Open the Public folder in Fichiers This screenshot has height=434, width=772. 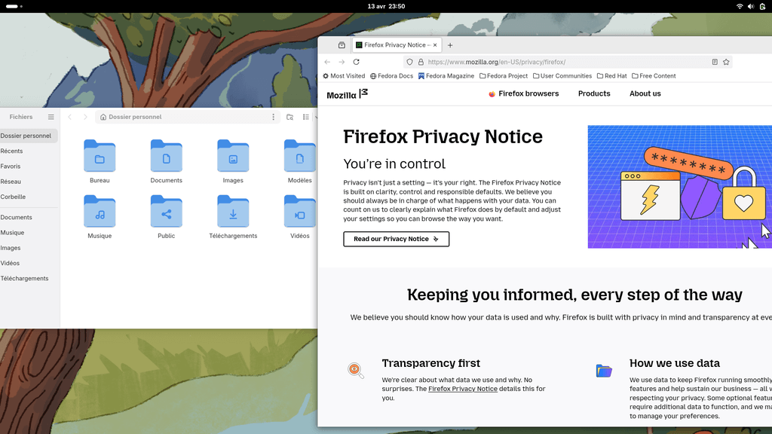(167, 217)
